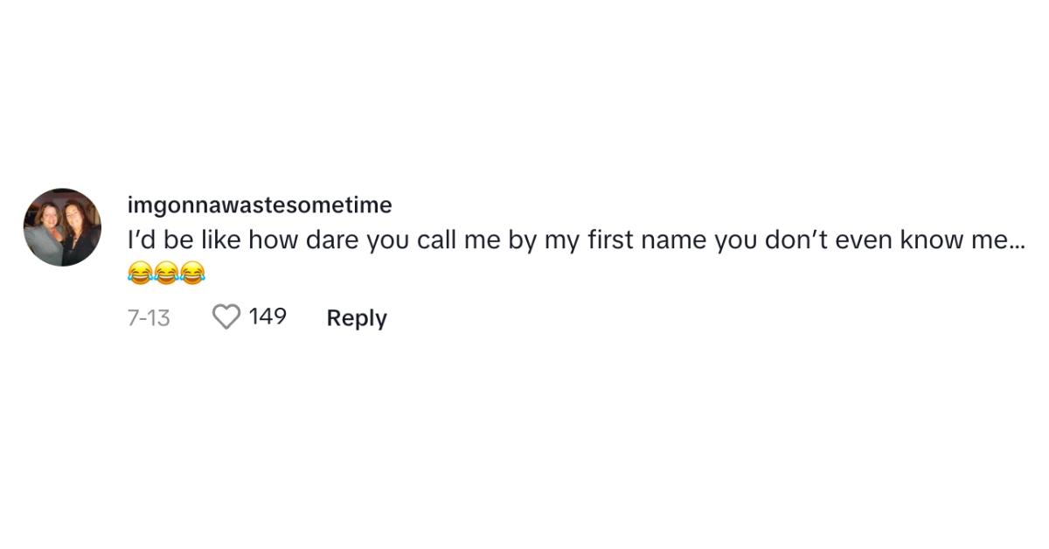Tap the circular avatar of two women

point(62,227)
